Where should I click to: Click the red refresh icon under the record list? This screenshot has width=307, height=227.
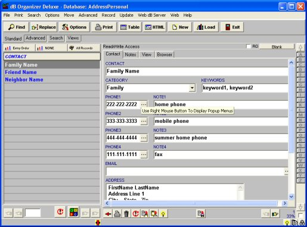[60, 212]
